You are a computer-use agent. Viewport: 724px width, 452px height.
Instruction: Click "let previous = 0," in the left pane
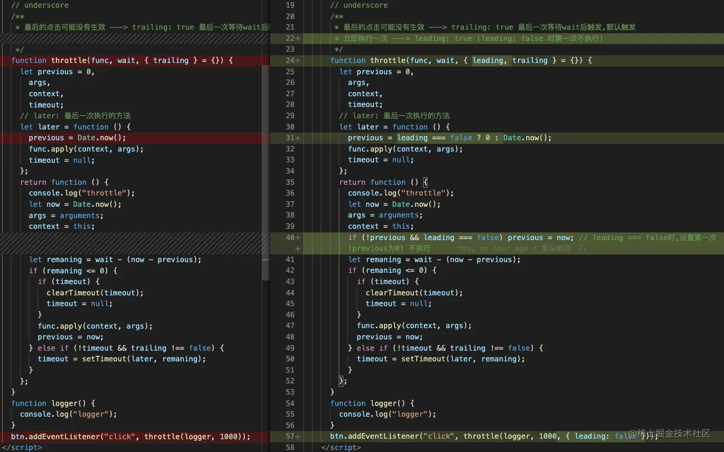pos(57,72)
